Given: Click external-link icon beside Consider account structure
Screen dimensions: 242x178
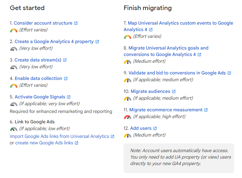Looking at the screenshot, I should pos(76,23).
